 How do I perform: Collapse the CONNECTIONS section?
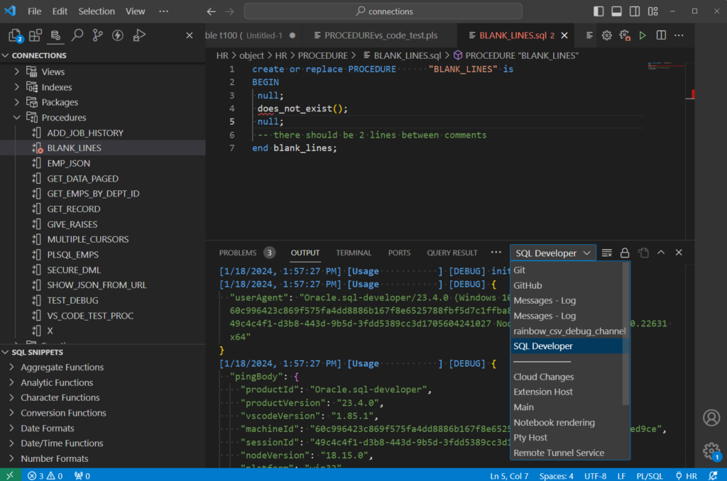6,55
